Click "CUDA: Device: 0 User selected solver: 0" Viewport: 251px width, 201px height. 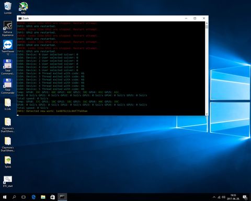pos(48,54)
